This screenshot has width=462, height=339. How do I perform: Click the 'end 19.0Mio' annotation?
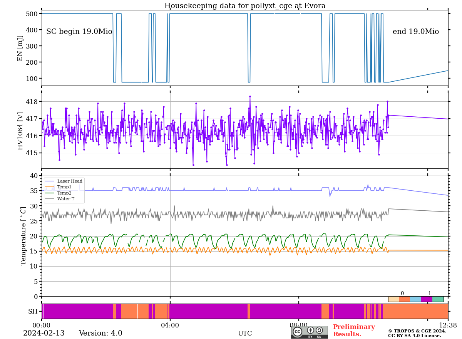[x=416, y=32]
